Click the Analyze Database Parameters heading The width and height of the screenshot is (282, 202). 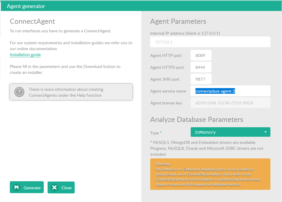(197, 120)
